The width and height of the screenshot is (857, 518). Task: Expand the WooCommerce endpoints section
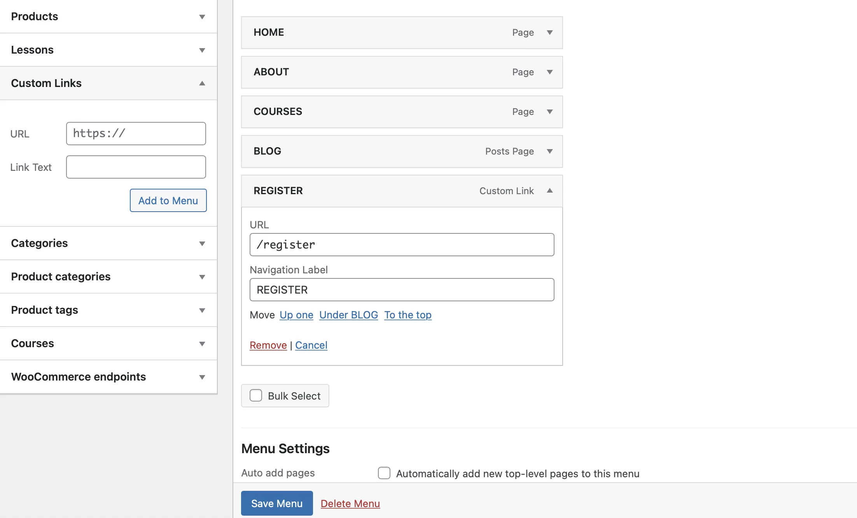point(108,377)
